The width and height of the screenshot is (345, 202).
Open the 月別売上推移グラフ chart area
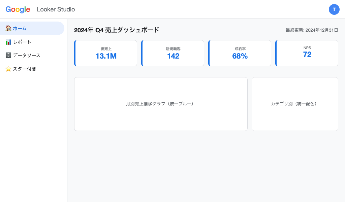[161, 104]
